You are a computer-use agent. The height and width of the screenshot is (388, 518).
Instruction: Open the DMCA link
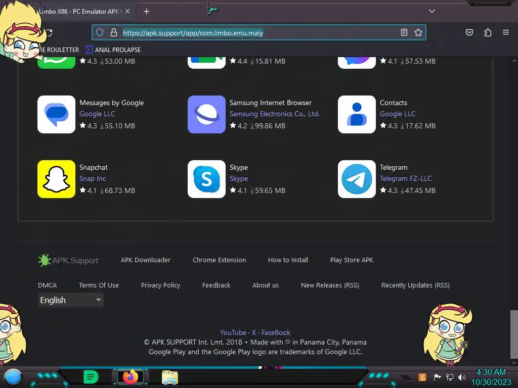tap(47, 285)
